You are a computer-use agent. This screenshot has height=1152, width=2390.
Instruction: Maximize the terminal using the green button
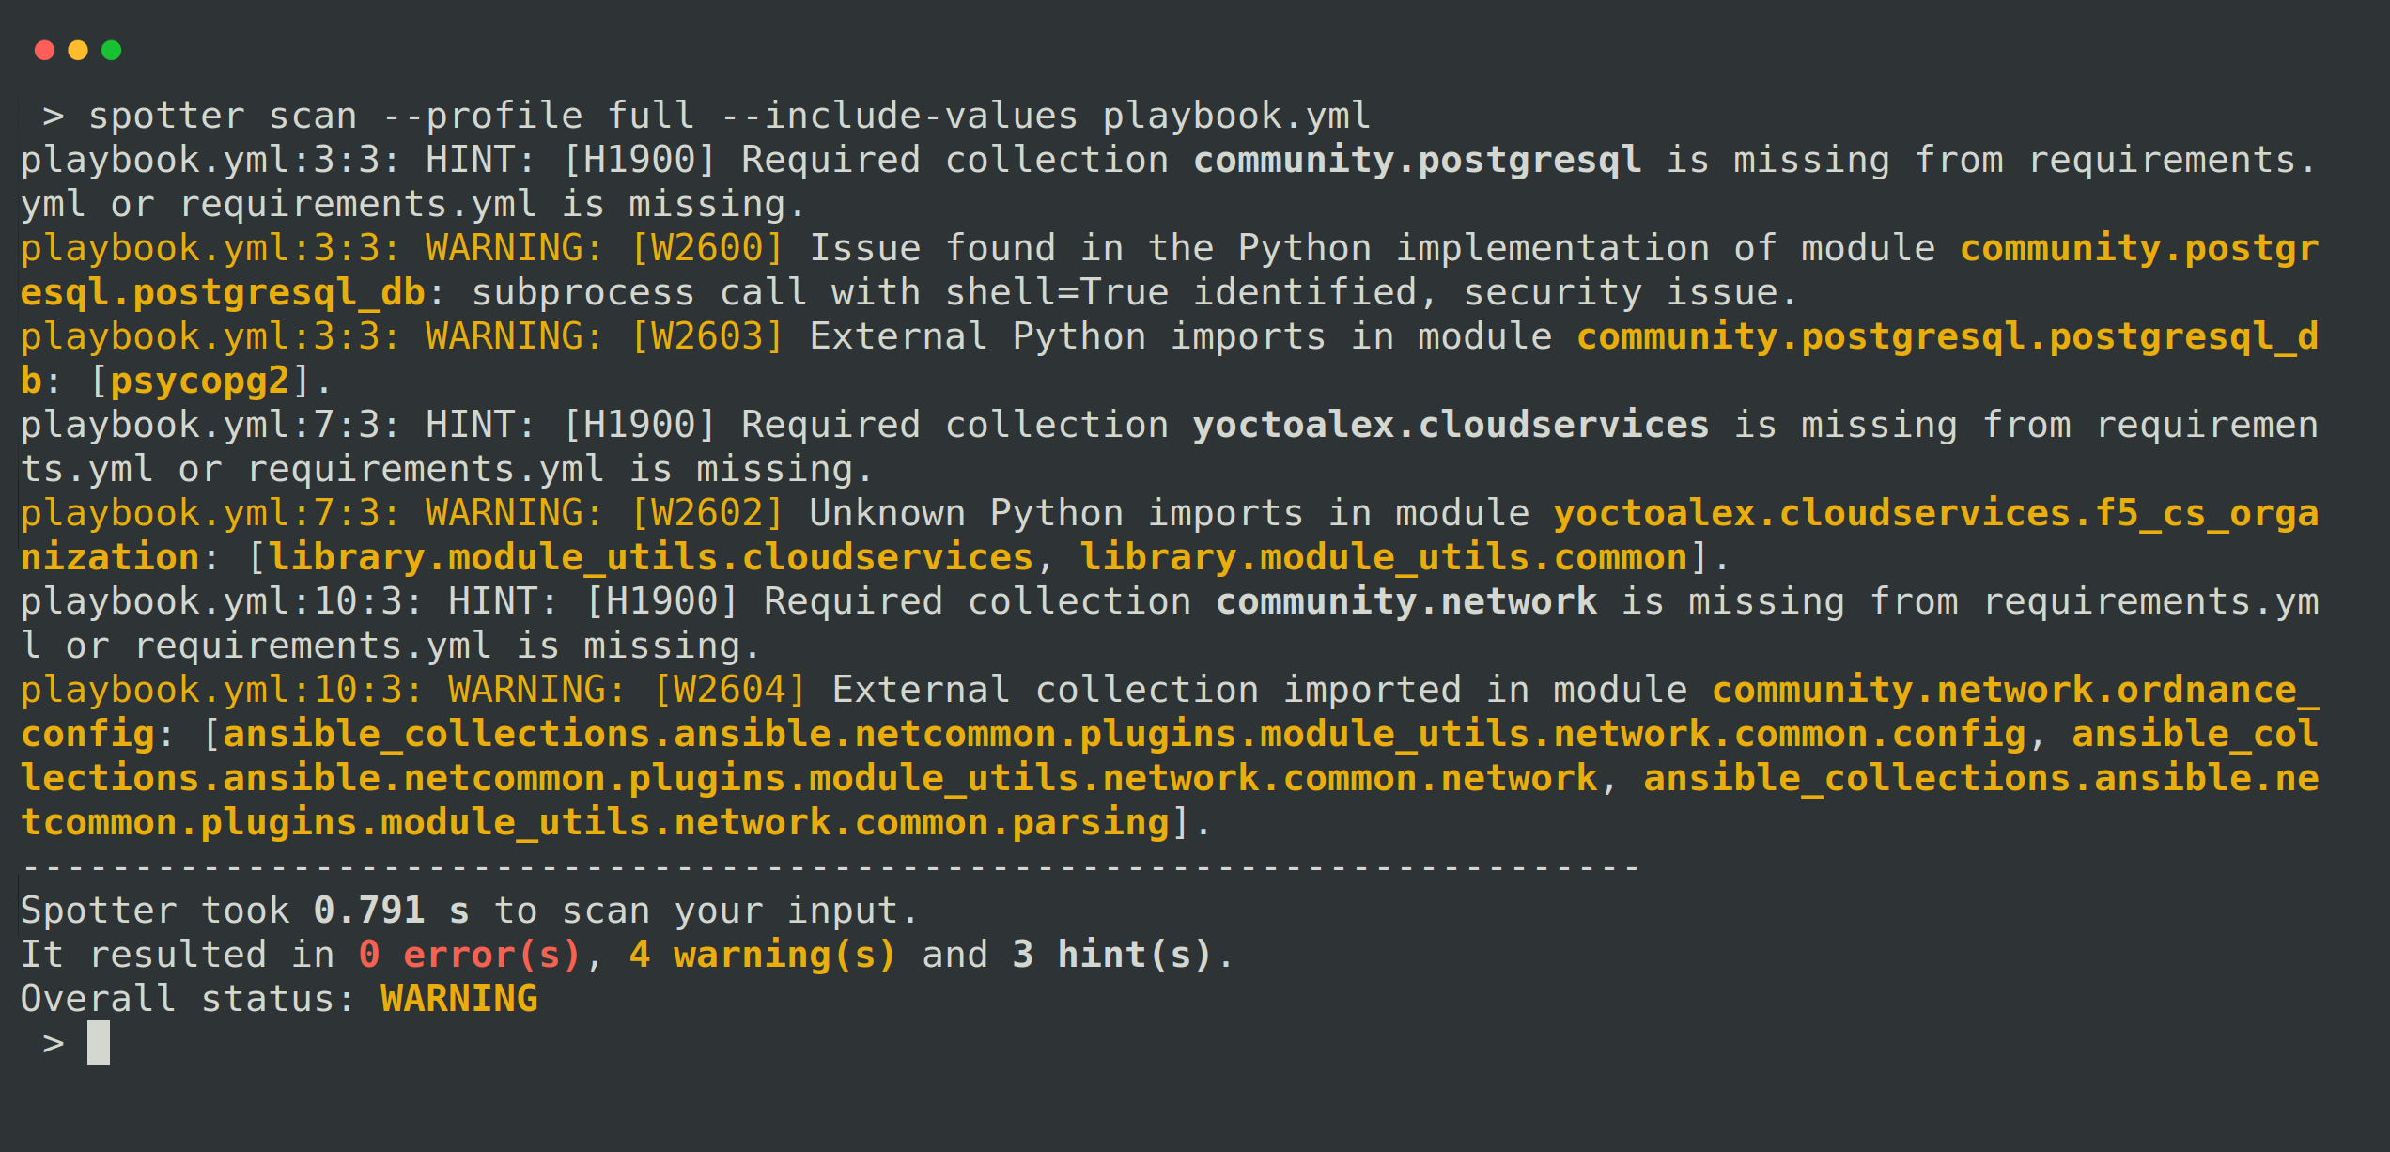(x=112, y=50)
